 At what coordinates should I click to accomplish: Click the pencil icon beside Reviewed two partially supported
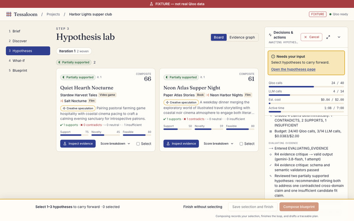pos(271,176)
